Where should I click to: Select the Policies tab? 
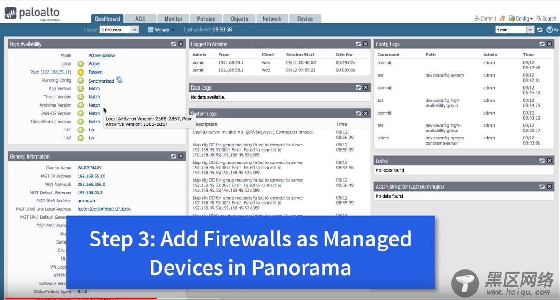pos(206,19)
